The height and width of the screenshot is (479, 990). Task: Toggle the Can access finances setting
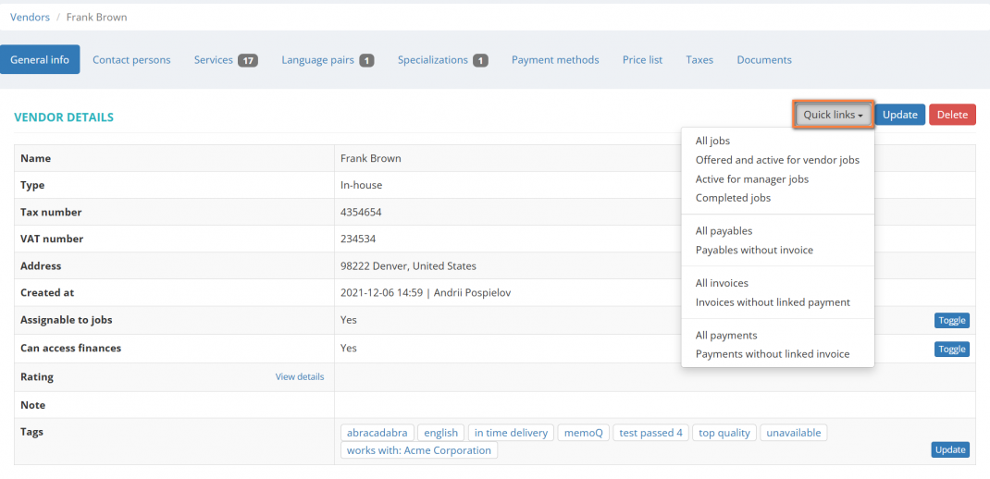pyautogui.click(x=951, y=349)
